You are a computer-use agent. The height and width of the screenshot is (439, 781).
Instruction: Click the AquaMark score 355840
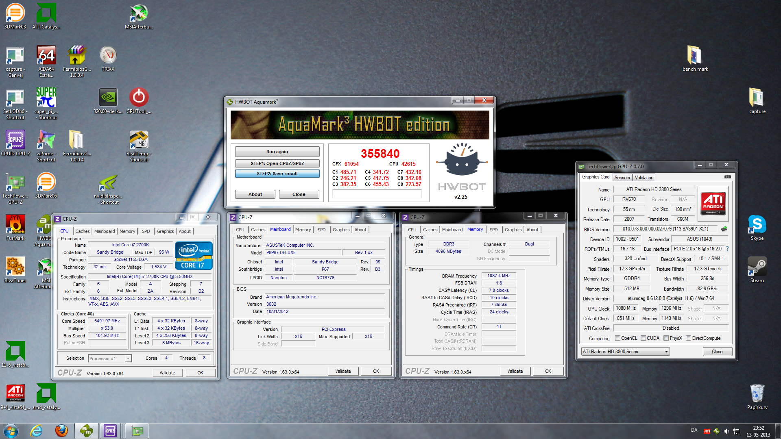click(380, 154)
